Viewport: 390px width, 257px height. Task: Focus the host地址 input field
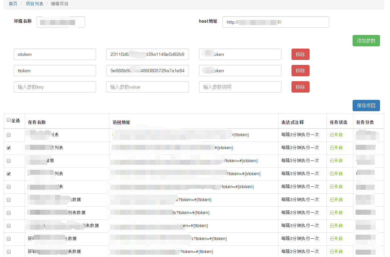tap(275, 22)
